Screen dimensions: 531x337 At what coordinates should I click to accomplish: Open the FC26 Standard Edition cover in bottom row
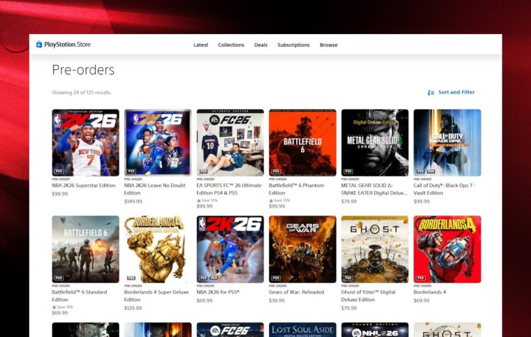pyautogui.click(x=230, y=329)
